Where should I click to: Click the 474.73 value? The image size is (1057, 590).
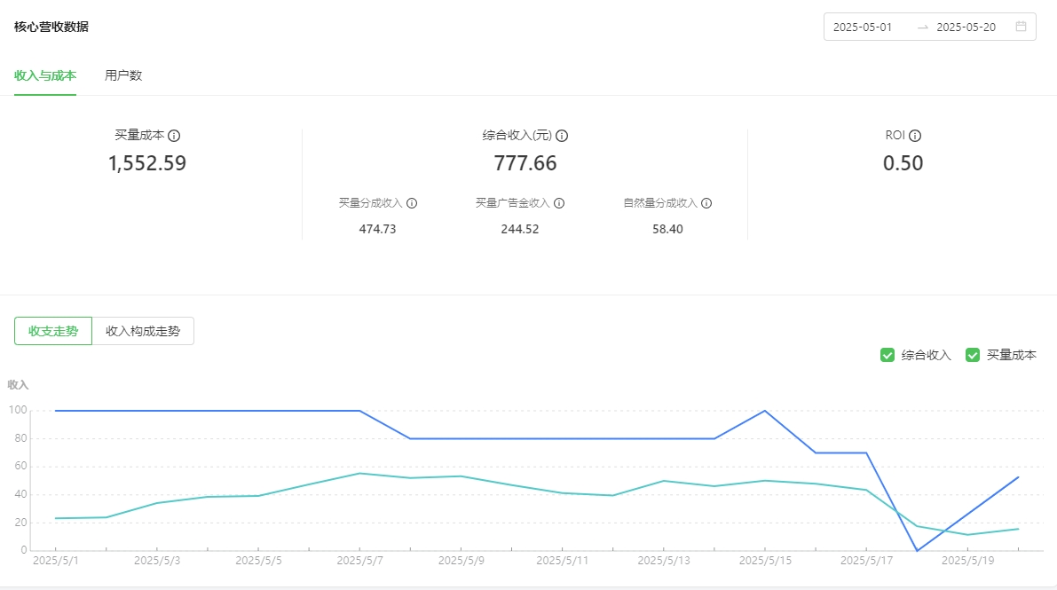pos(377,229)
